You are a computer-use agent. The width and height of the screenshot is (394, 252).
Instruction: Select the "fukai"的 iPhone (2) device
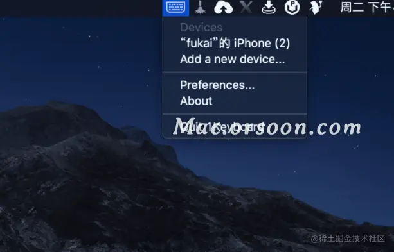[235, 43]
